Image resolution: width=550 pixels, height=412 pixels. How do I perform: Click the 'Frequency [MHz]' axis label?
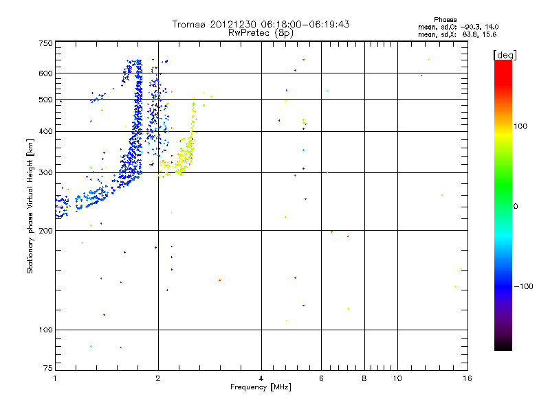(x=261, y=387)
